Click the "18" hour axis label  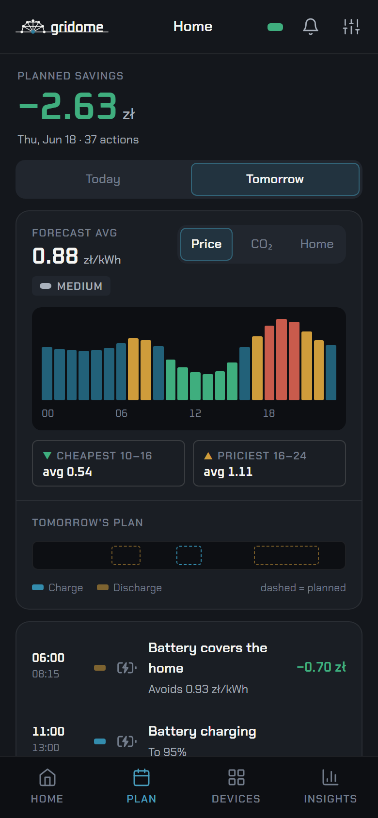pos(269,413)
